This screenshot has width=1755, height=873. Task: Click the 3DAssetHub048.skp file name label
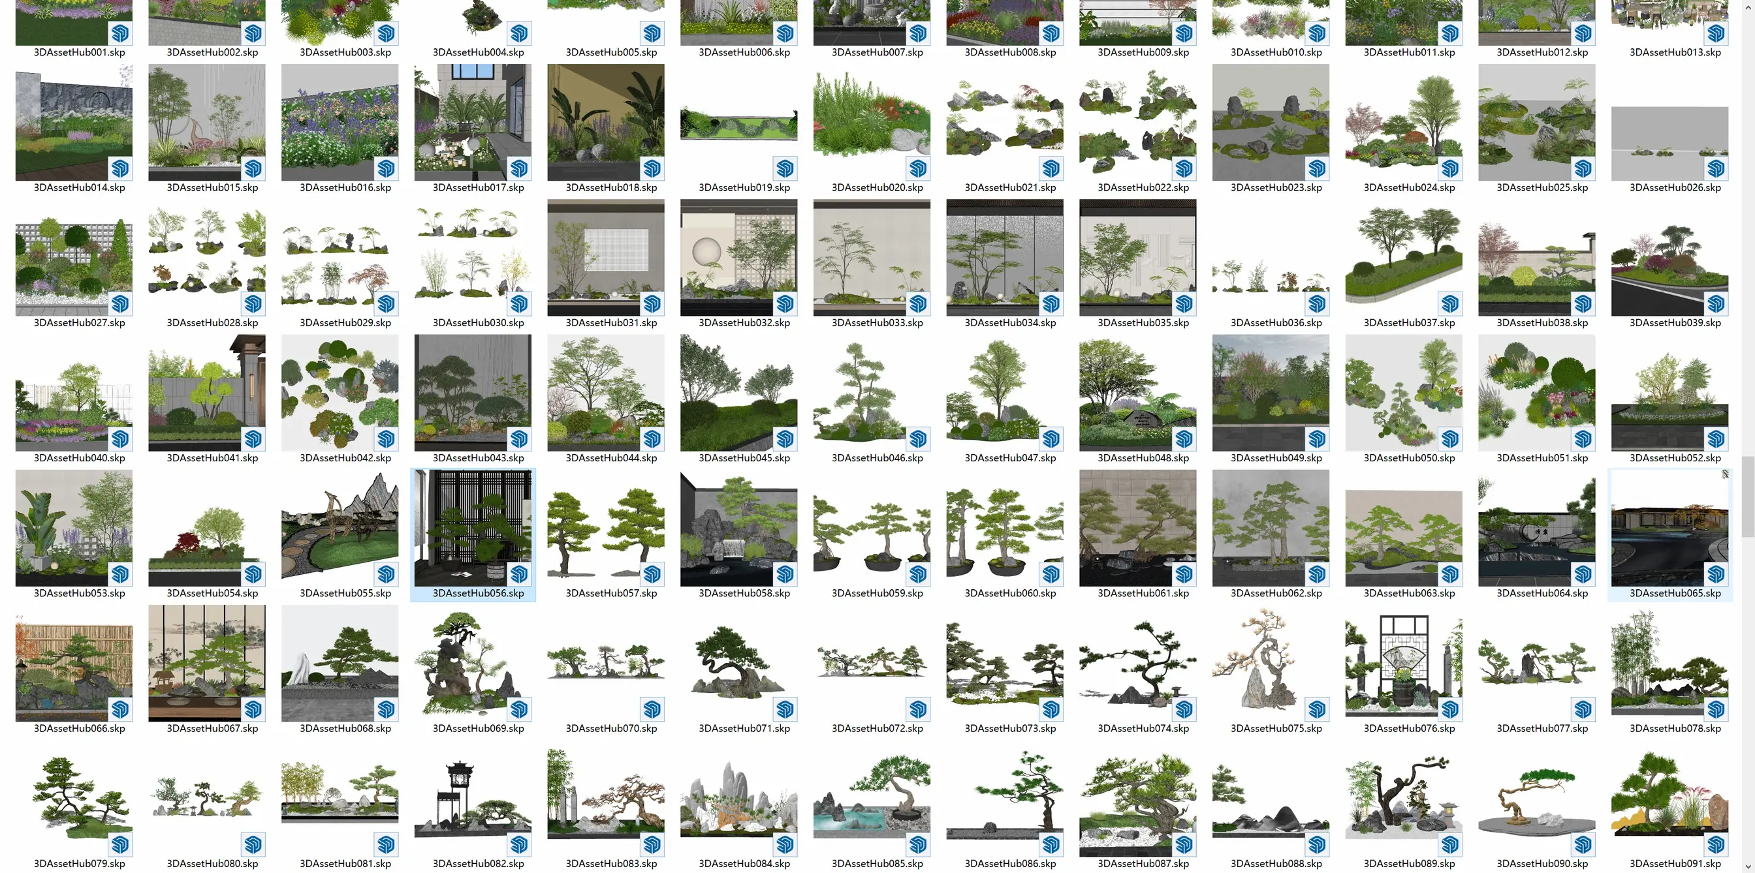pos(1143,457)
